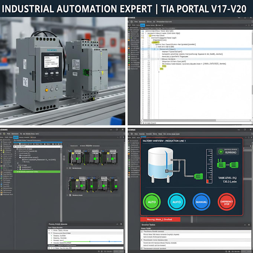
Task: Click the 130.3 L.min tank level value
Action: click(230, 182)
